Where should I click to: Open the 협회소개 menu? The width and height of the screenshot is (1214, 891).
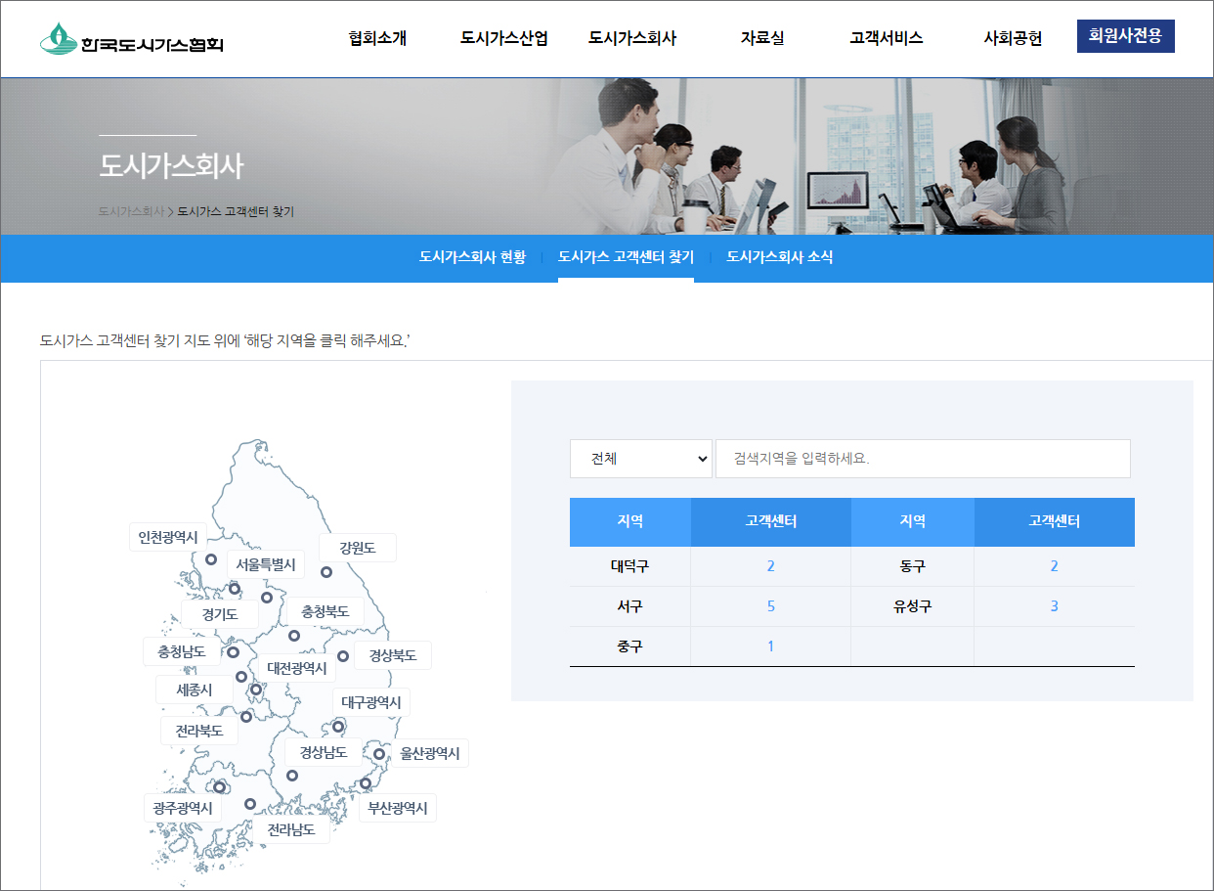[x=377, y=38]
